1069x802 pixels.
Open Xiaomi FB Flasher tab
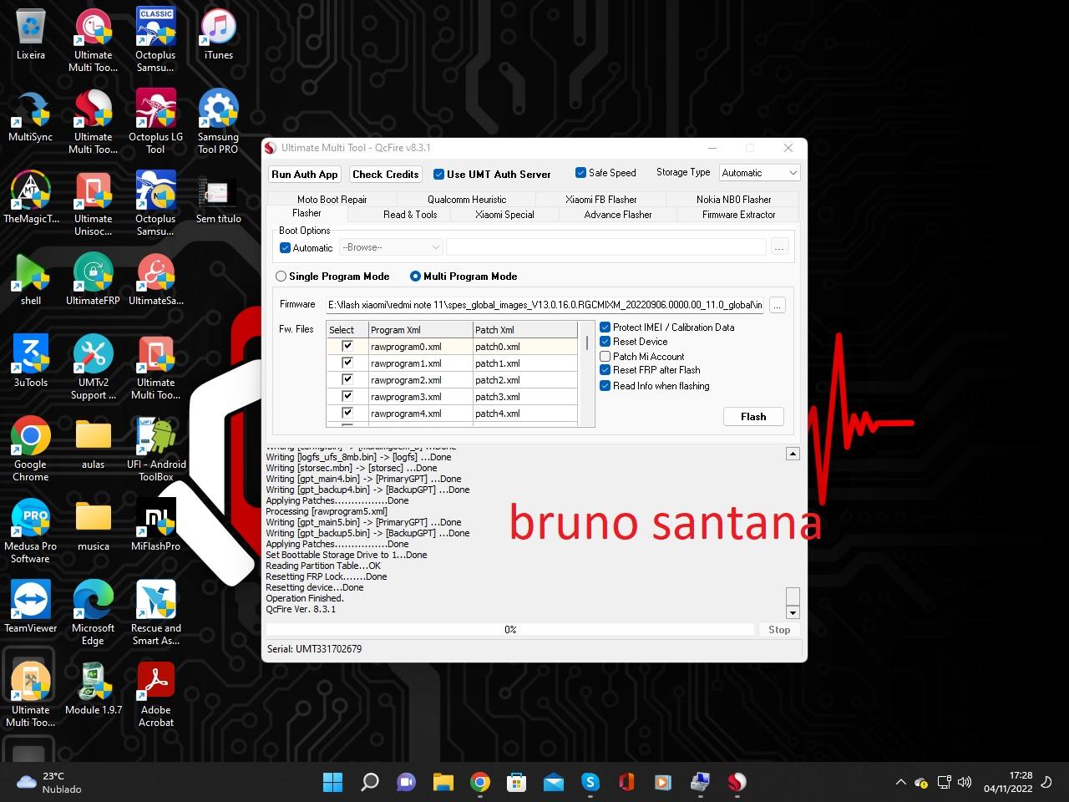tap(600, 200)
